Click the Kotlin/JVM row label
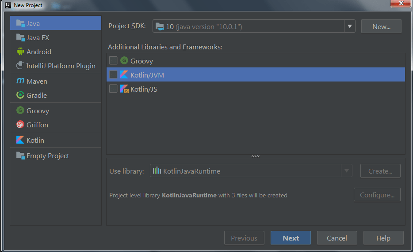 coord(147,75)
